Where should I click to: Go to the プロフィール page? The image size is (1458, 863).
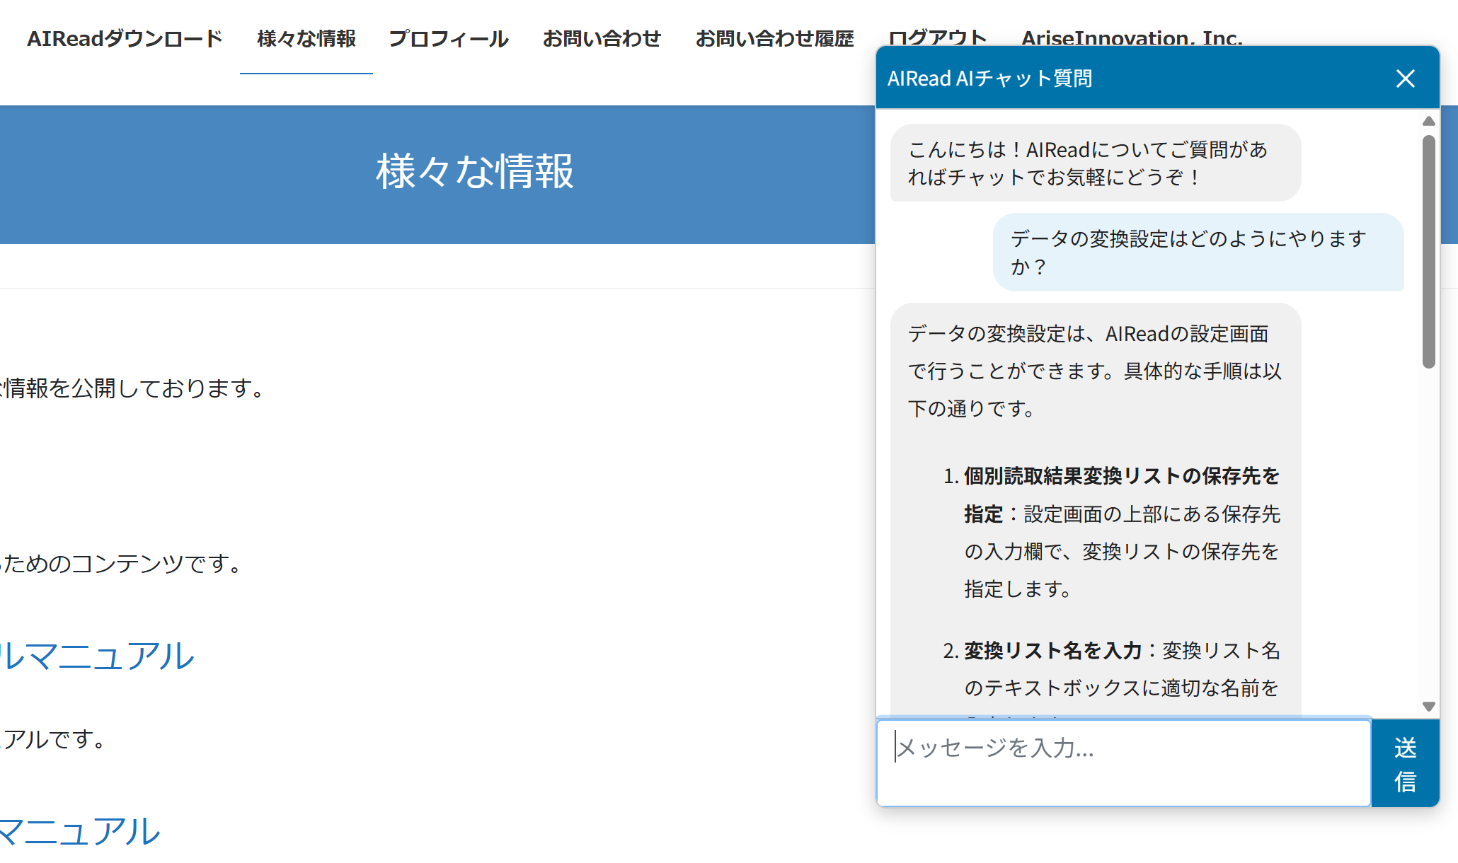[x=449, y=38]
